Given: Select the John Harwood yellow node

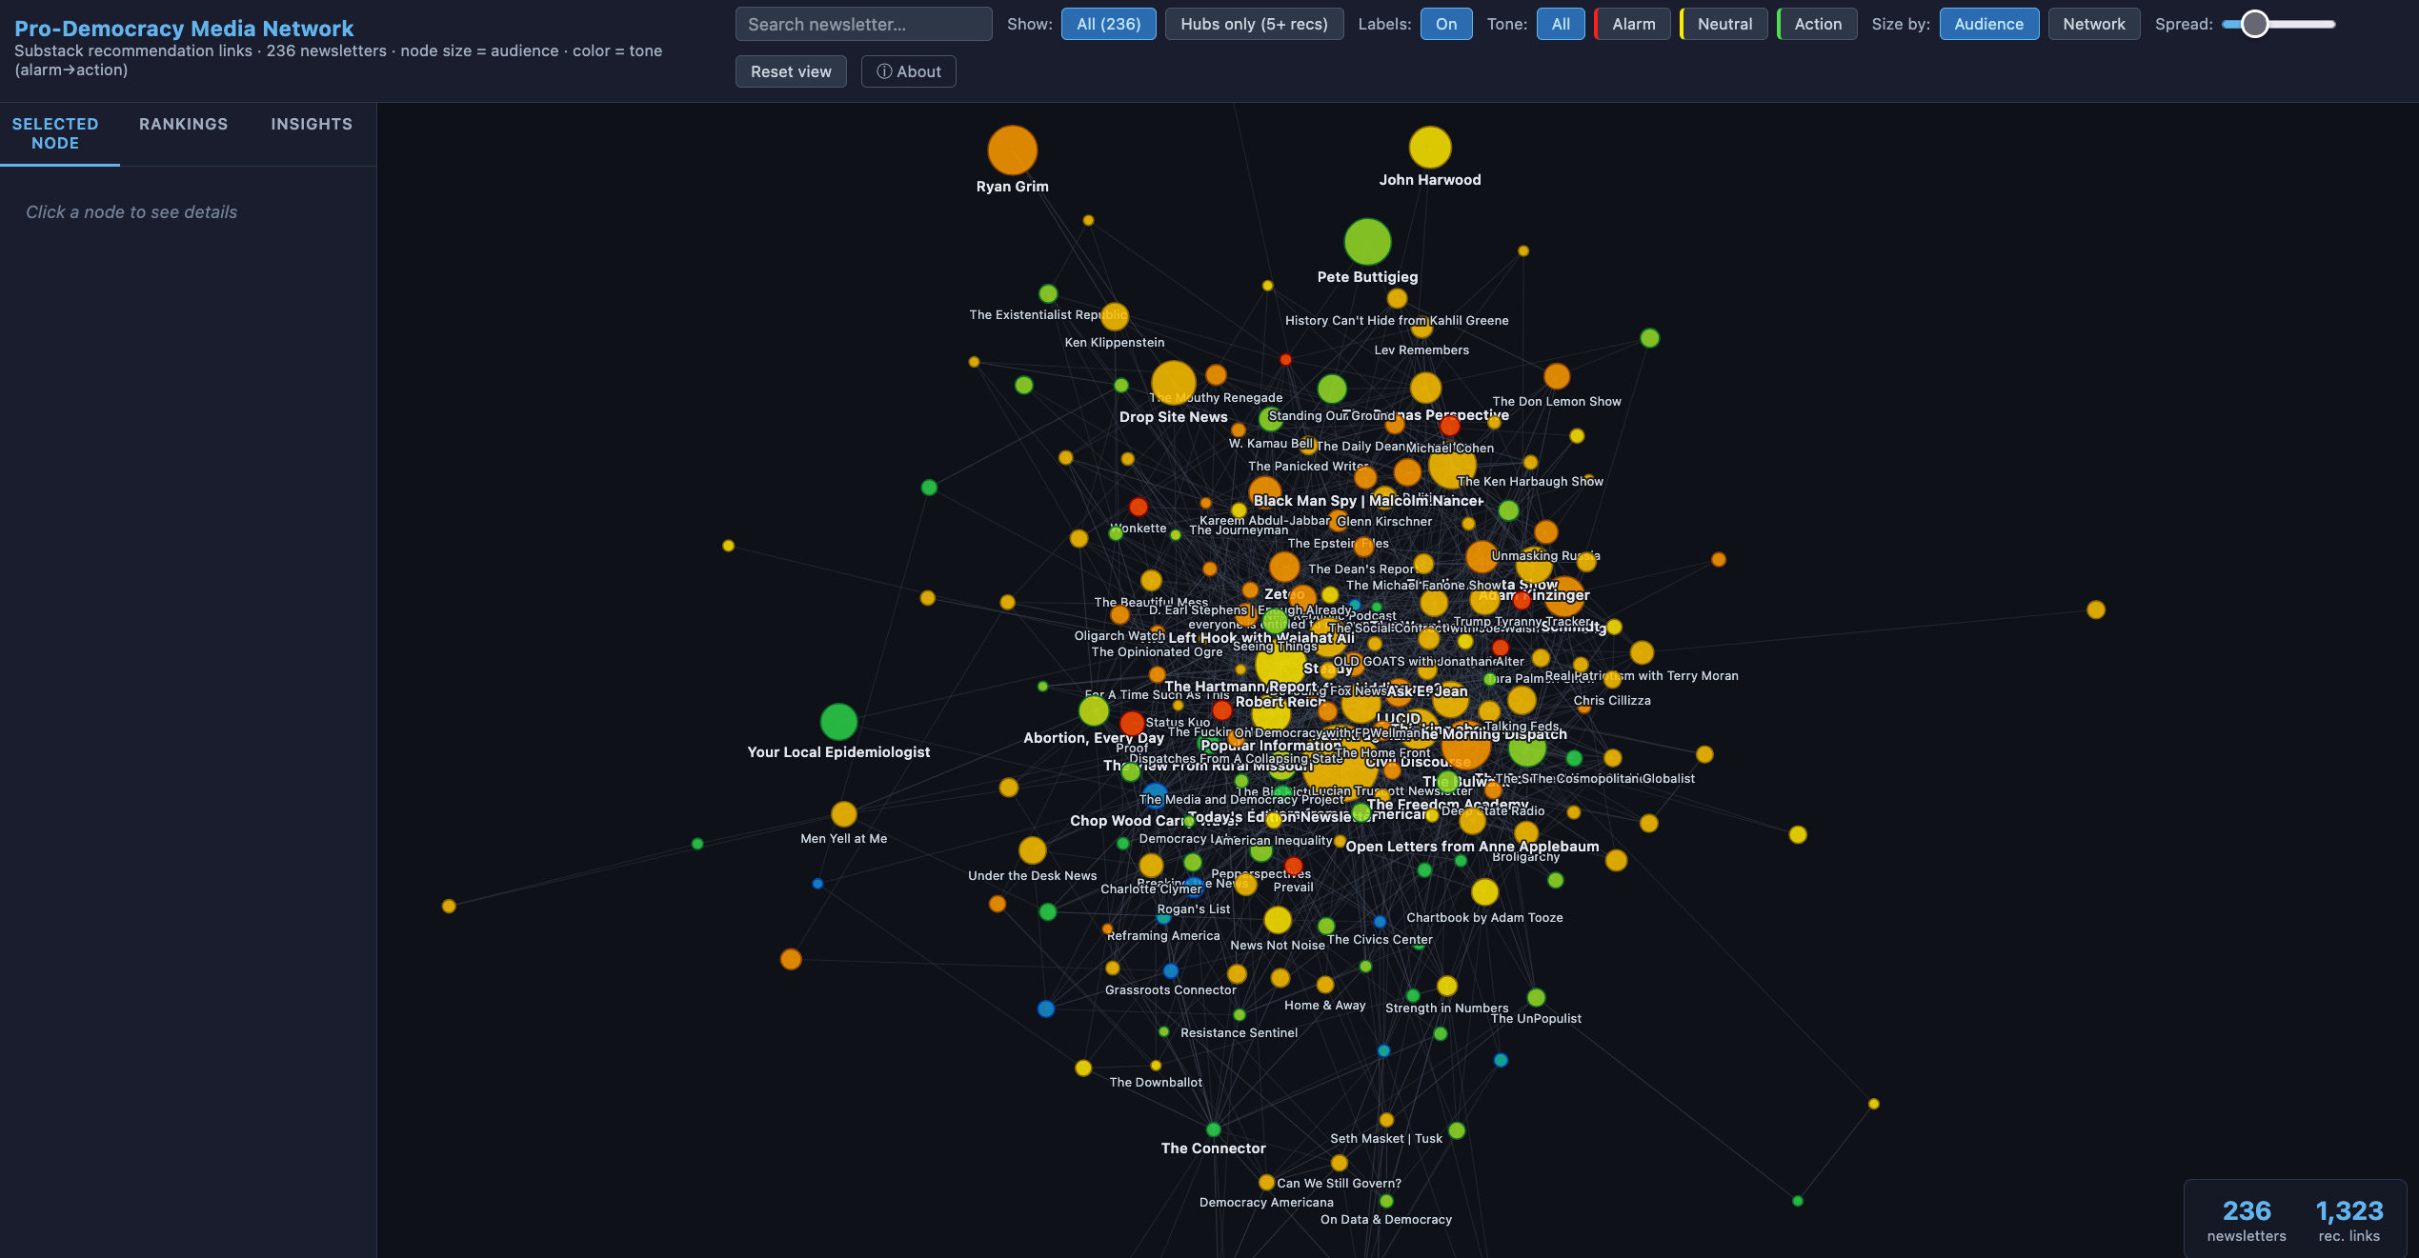Looking at the screenshot, I should pos(1429,148).
